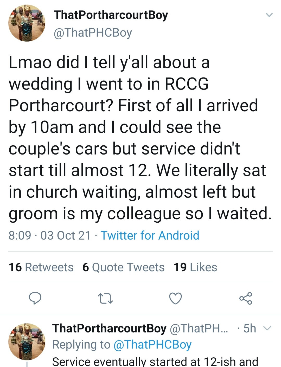Tap ThatPortharcourtBoy display name on main tweet

pos(111,15)
